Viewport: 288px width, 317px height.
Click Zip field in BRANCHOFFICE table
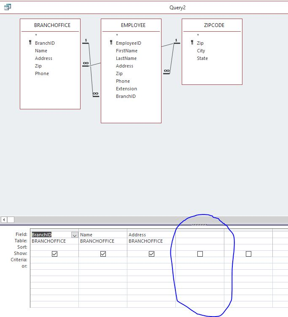pos(38,66)
